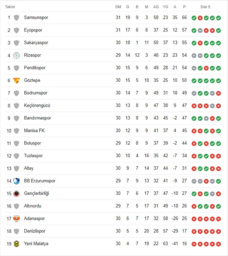Click the Takım column header
Image resolution: width=228 pixels, height=256 pixels.
pyautogui.click(x=10, y=7)
